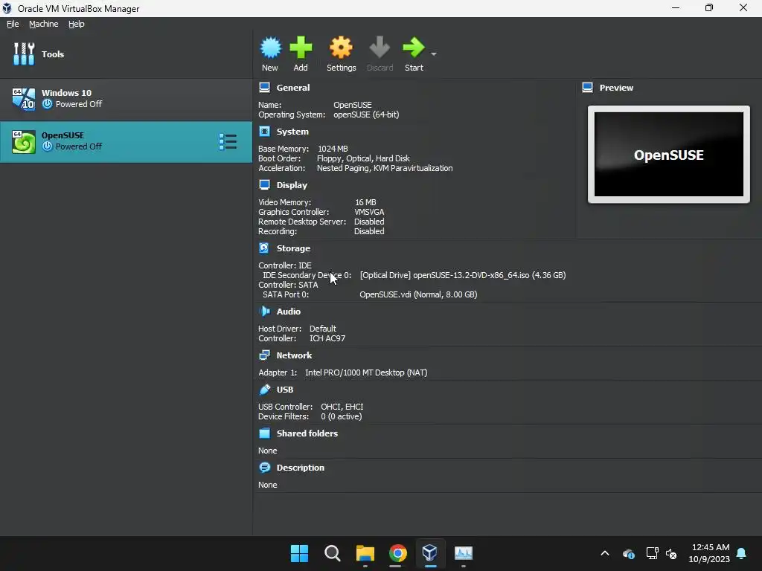
Task: Click the greyed Discard arrow icon
Action: [380, 48]
